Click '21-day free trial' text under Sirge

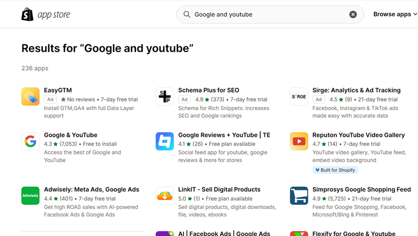click(378, 99)
